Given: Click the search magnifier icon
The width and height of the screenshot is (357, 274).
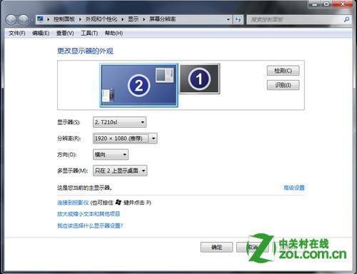Looking at the screenshot, I should [x=346, y=19].
